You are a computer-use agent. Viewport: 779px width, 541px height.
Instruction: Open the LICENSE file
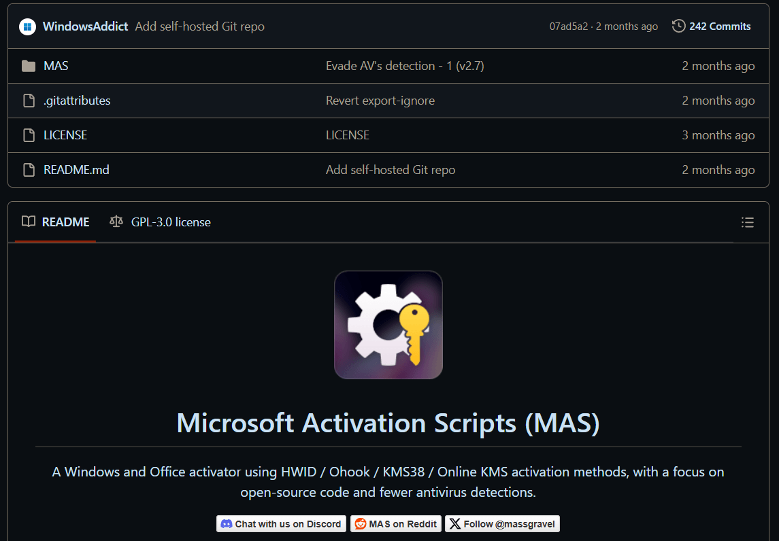click(x=65, y=135)
